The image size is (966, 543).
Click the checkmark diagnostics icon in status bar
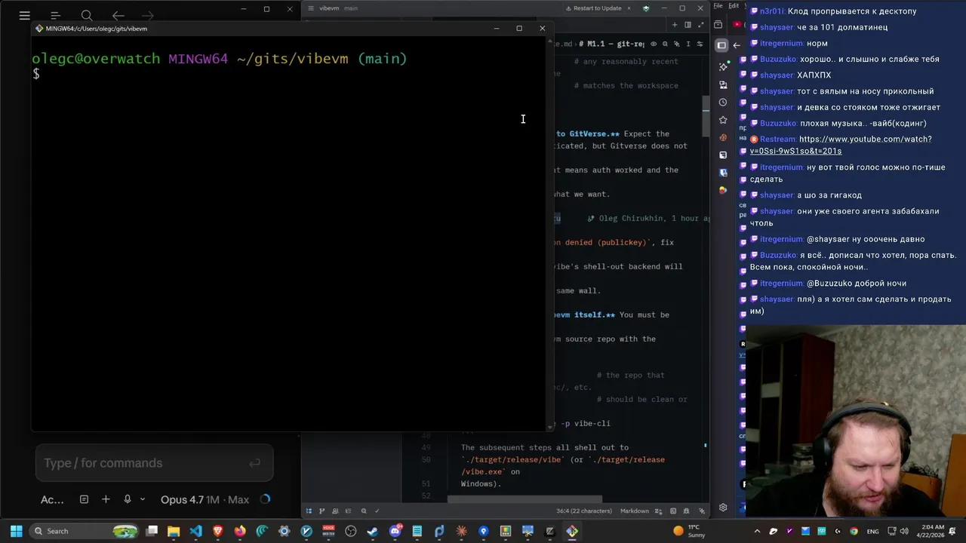(x=377, y=511)
